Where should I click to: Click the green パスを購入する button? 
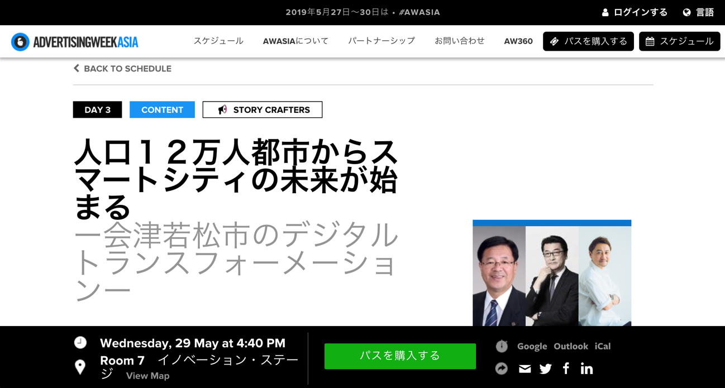pos(400,356)
